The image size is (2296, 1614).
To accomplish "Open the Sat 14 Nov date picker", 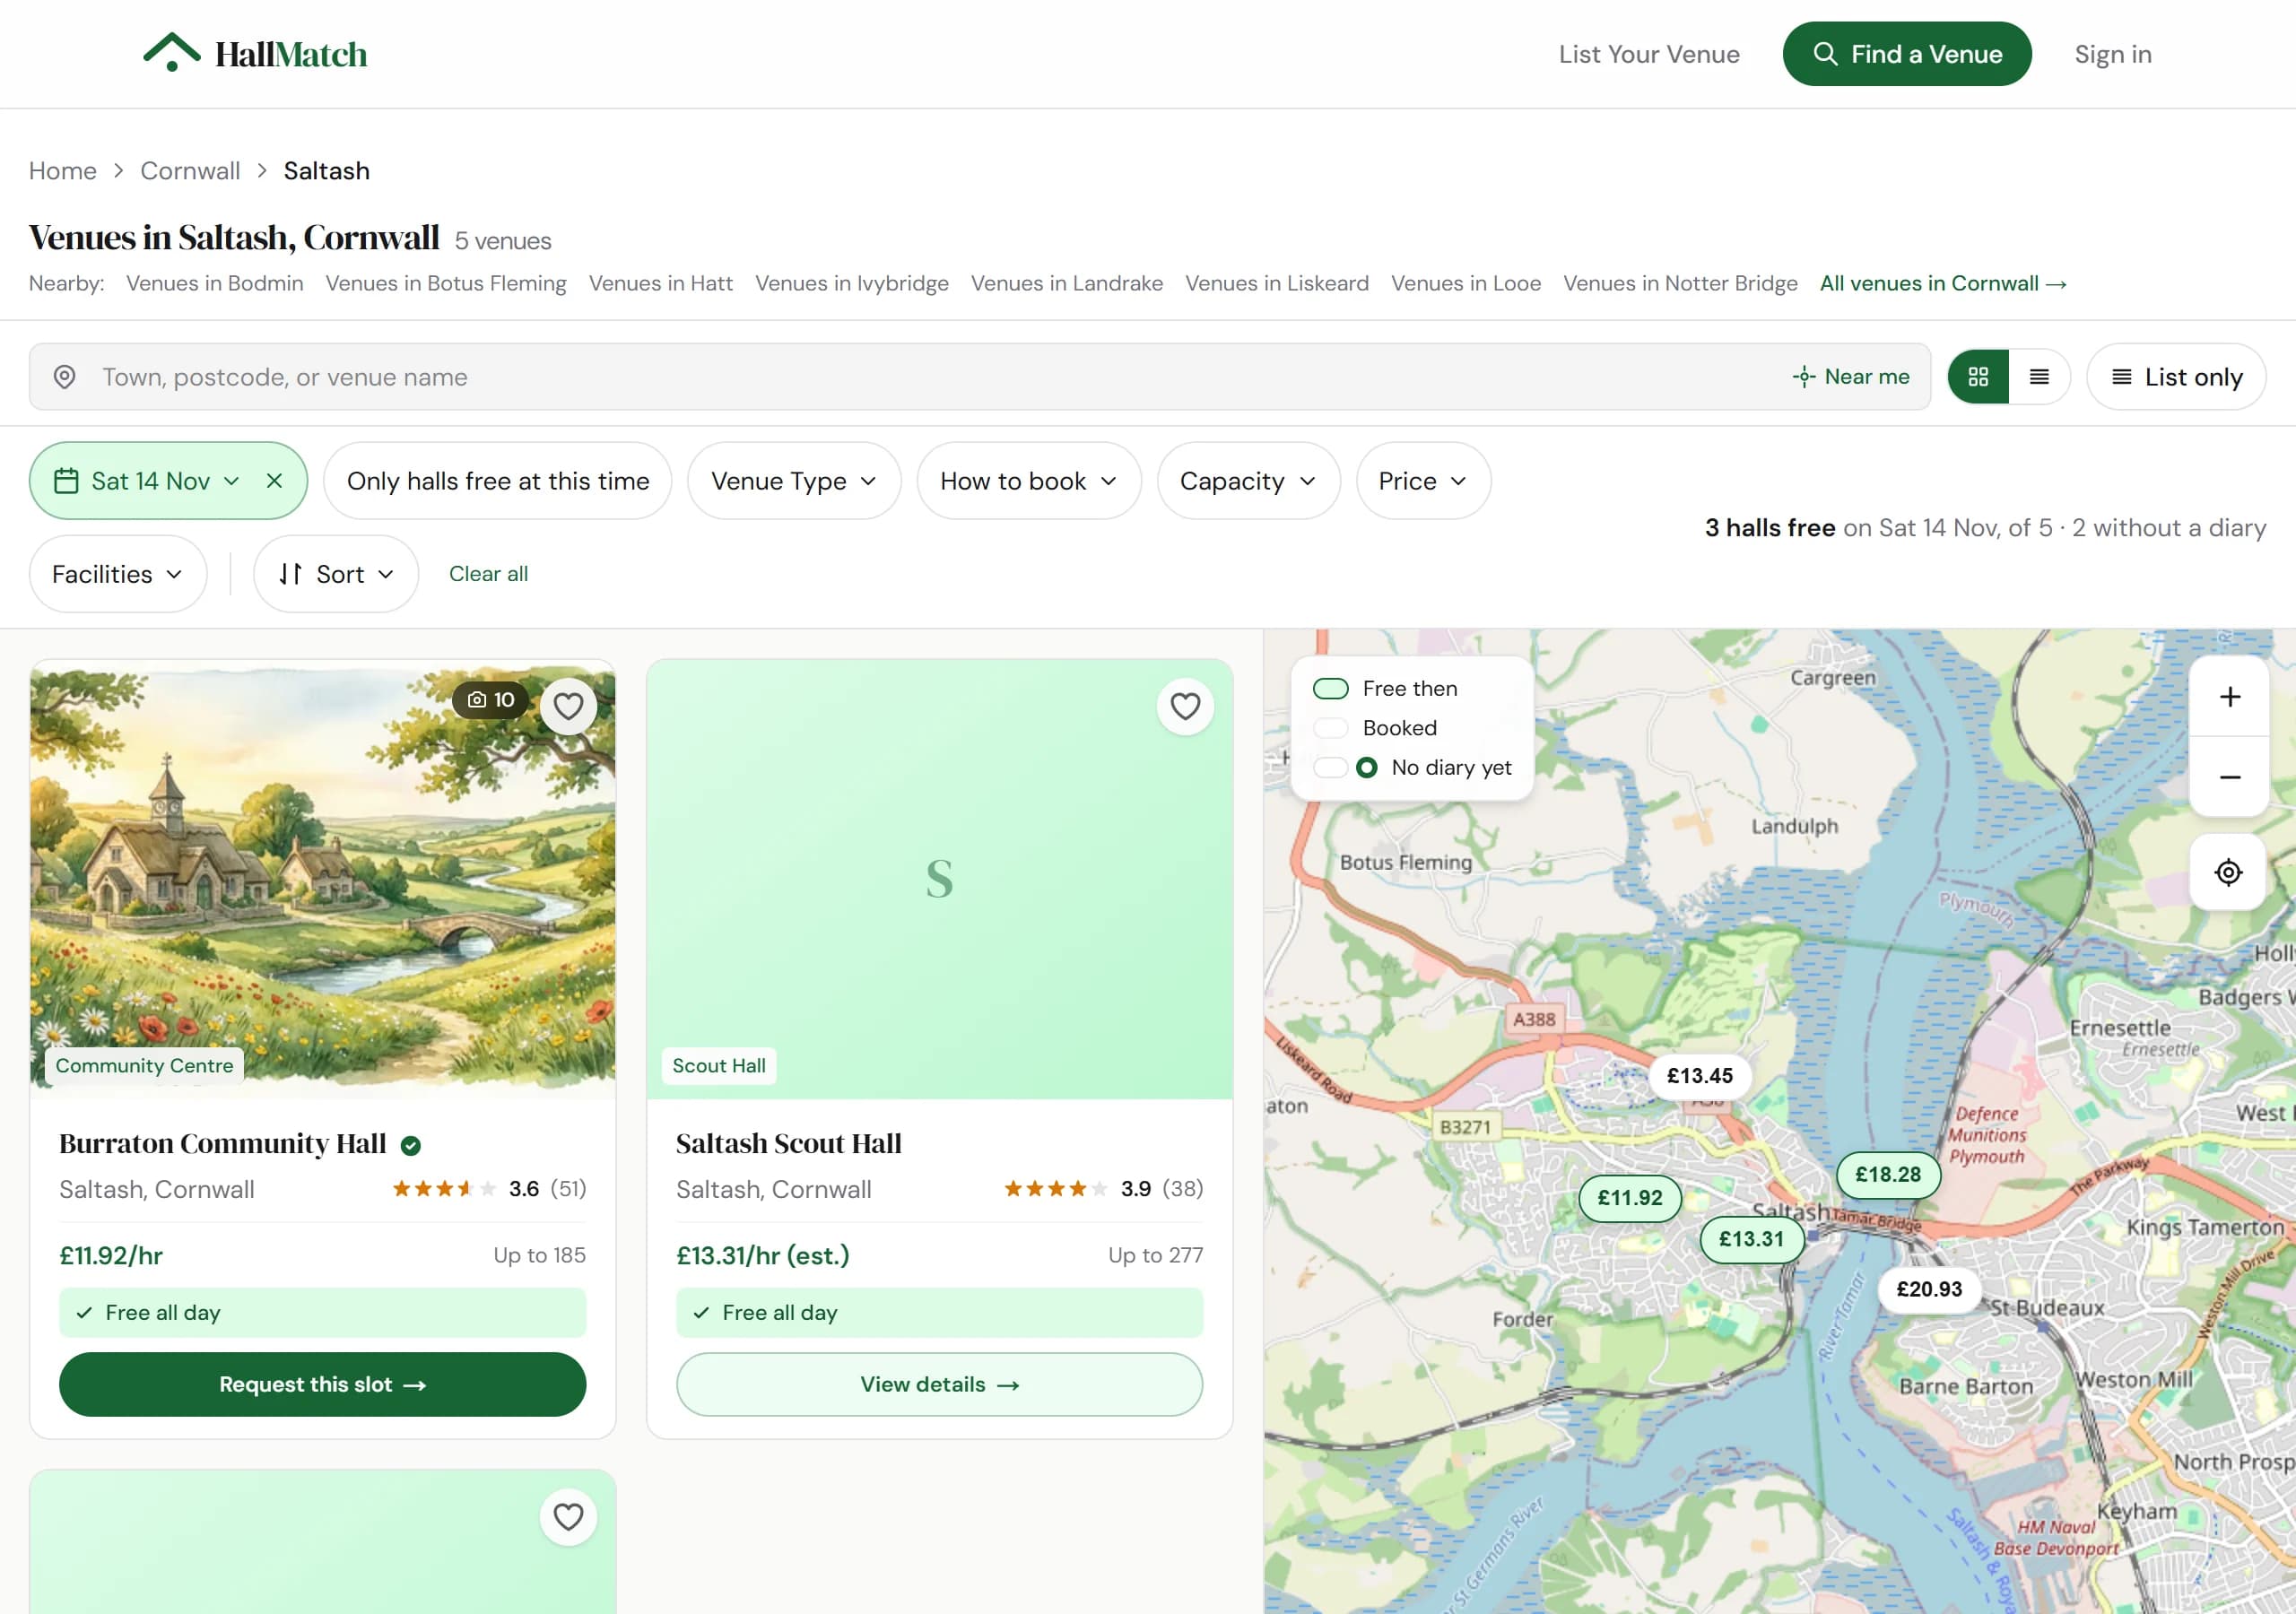I will pyautogui.click(x=150, y=481).
